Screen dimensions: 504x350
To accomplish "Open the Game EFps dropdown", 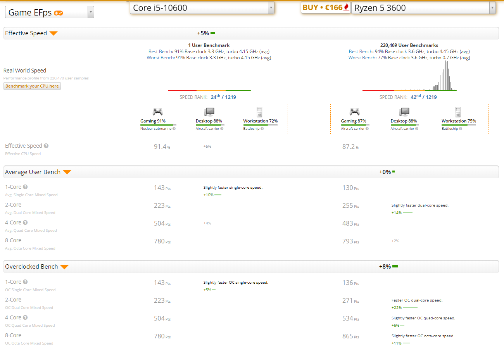I will (x=50, y=12).
